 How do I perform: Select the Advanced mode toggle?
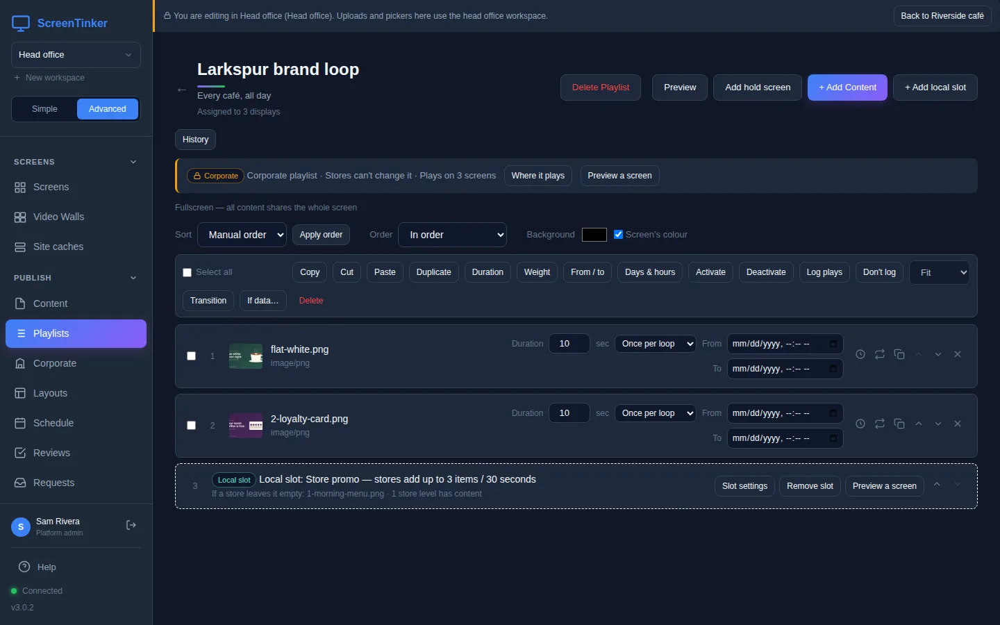pos(108,109)
